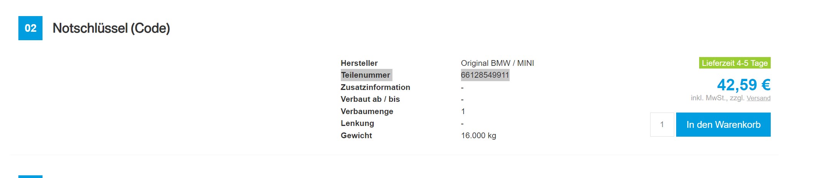Click the 16.000 kg weight value
Screen dimensions: 814x178
479,136
